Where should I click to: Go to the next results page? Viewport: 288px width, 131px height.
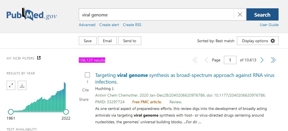(262, 60)
